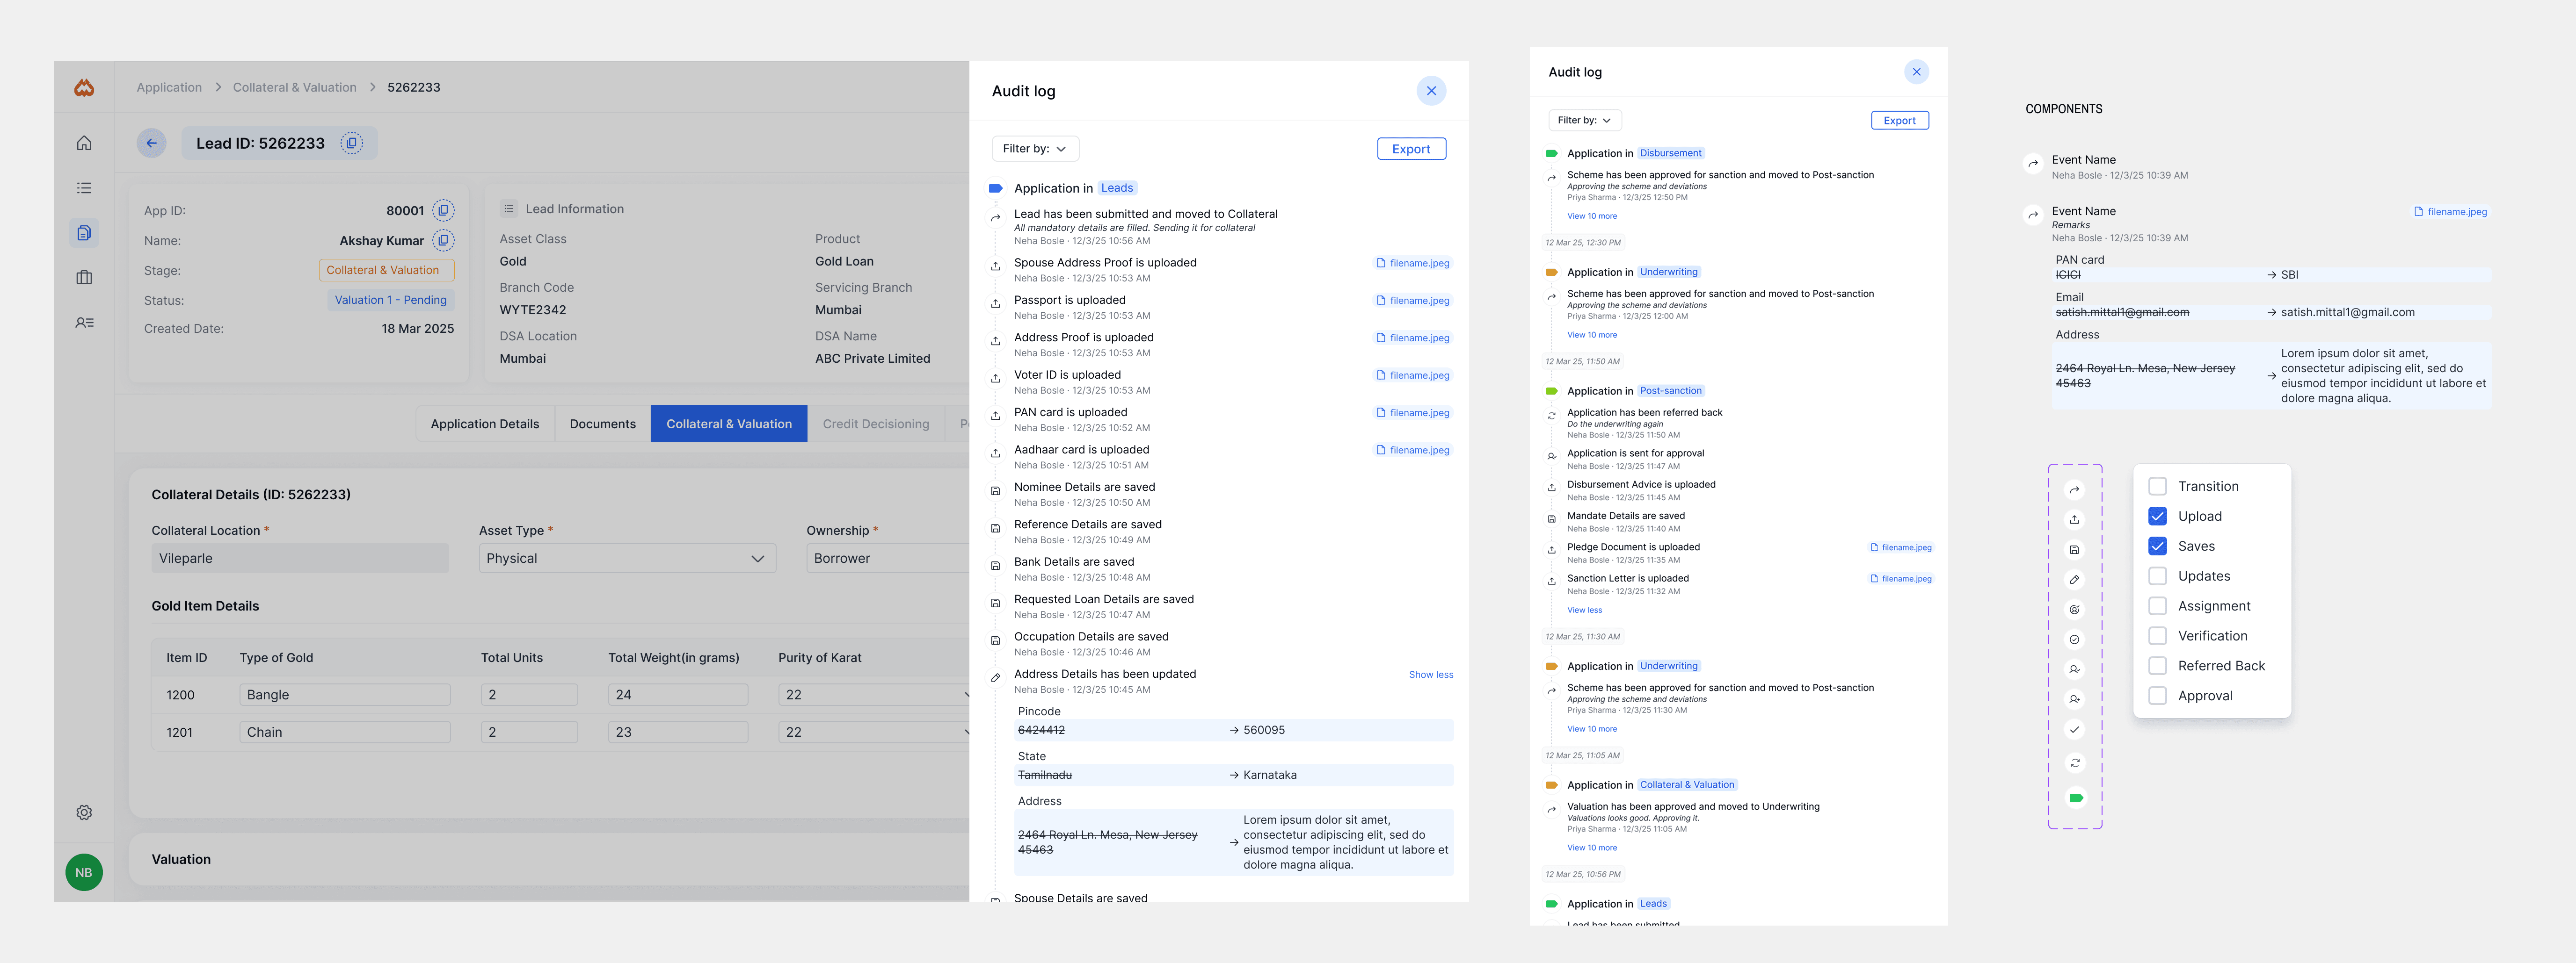
Task: Click the home icon in left sidebar
Action: 84,143
